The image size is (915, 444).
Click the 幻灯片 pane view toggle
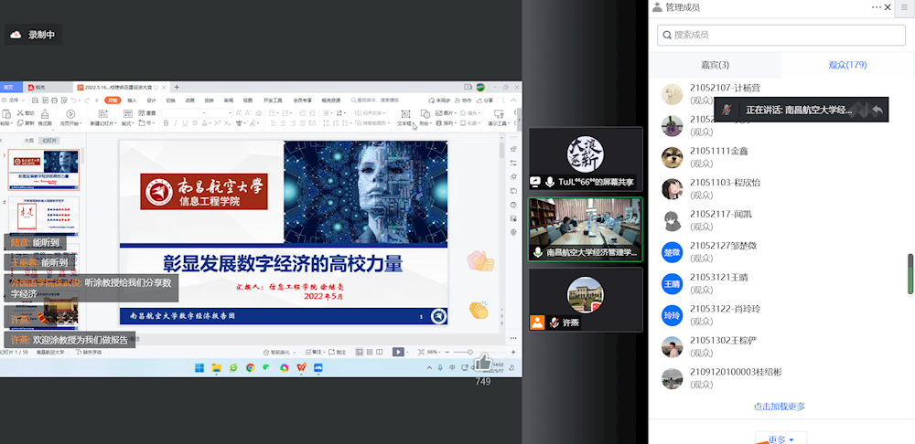pyautogui.click(x=49, y=141)
